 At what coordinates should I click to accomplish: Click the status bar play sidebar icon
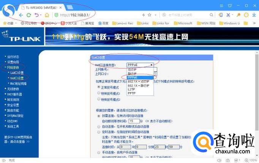(4, 160)
